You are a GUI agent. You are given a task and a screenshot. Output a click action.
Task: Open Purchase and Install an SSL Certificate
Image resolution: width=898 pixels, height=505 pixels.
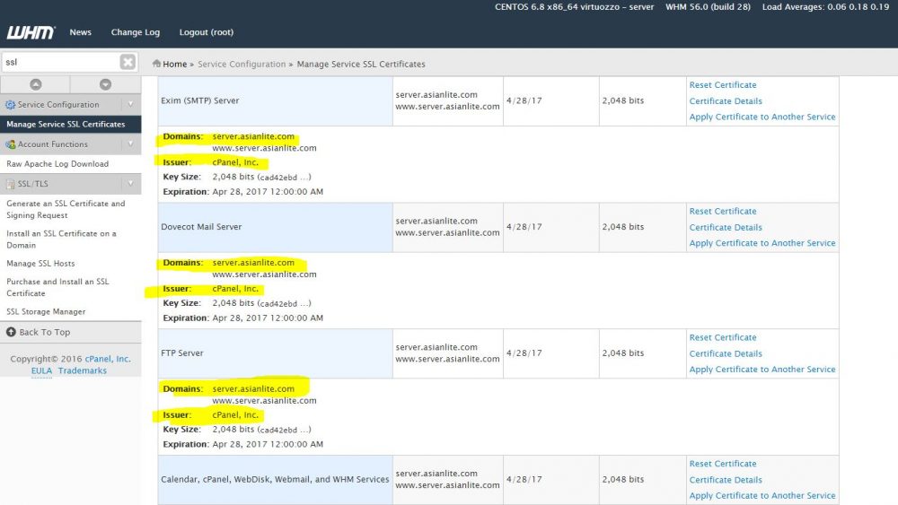57,287
